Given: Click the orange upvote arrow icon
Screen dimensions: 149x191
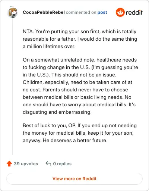Looking at the screenshot, I should (9, 164).
